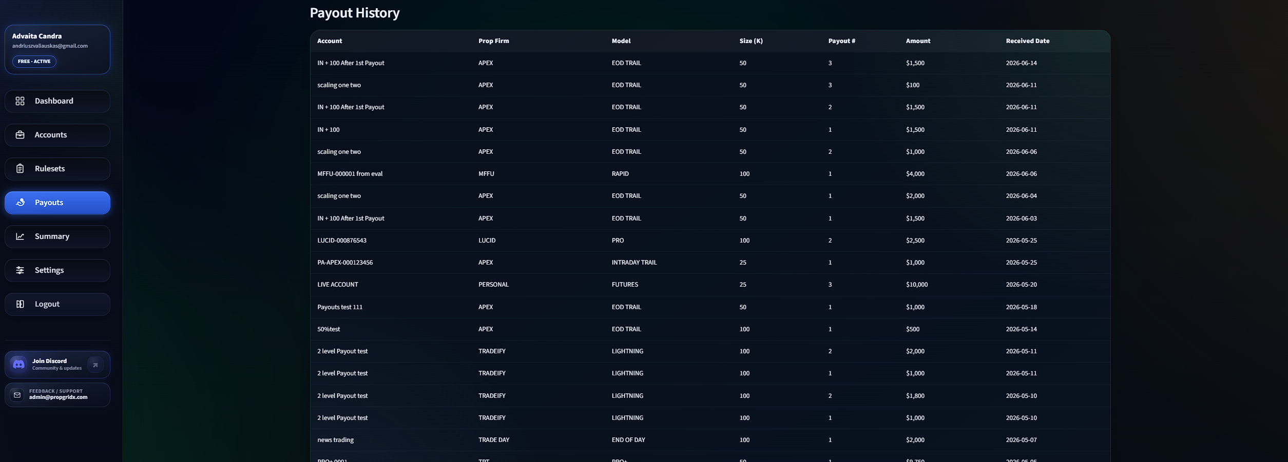Click the Prop Firm column header
This screenshot has height=462, width=1288.
(x=494, y=41)
